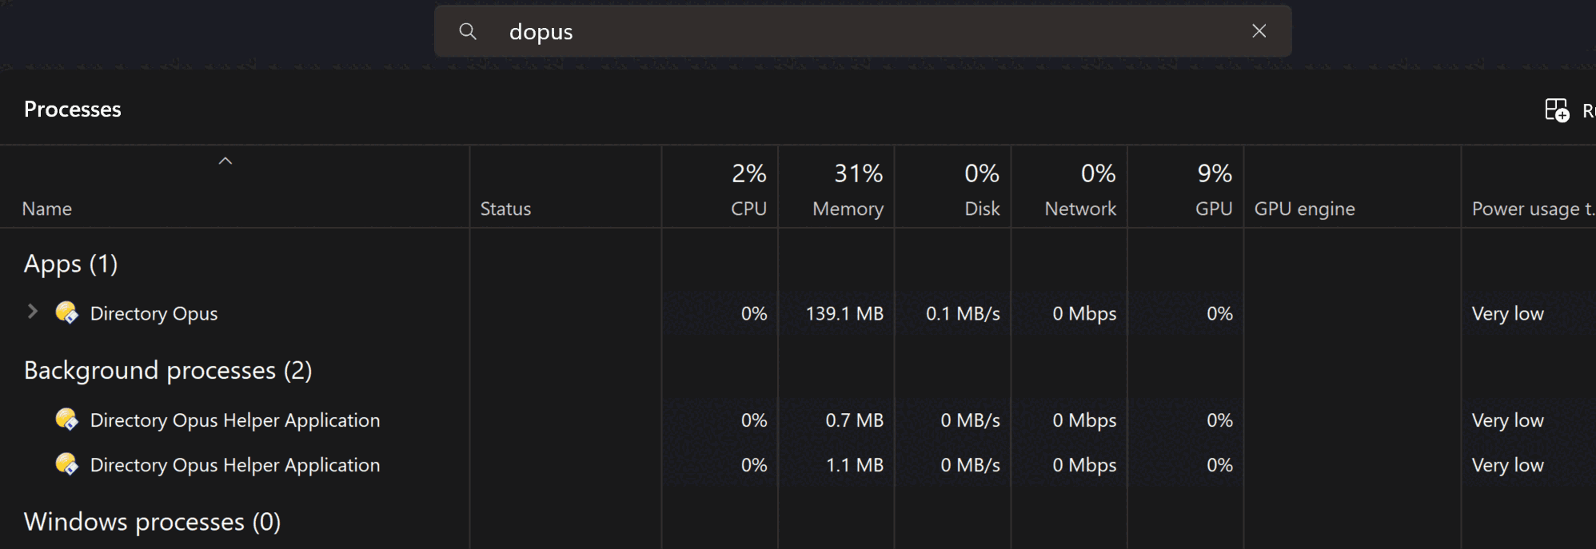Click the Processes page heading
Screen dimensions: 1596x549
pos(73,109)
